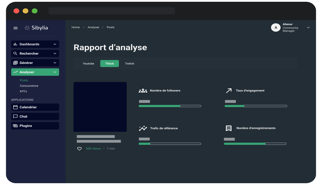Image resolution: width=322 pixels, height=192 pixels.
Task: Click the heart like icon
Action: (x=79, y=149)
